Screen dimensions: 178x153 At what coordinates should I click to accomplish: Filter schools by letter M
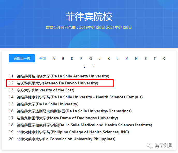pos(127,59)
